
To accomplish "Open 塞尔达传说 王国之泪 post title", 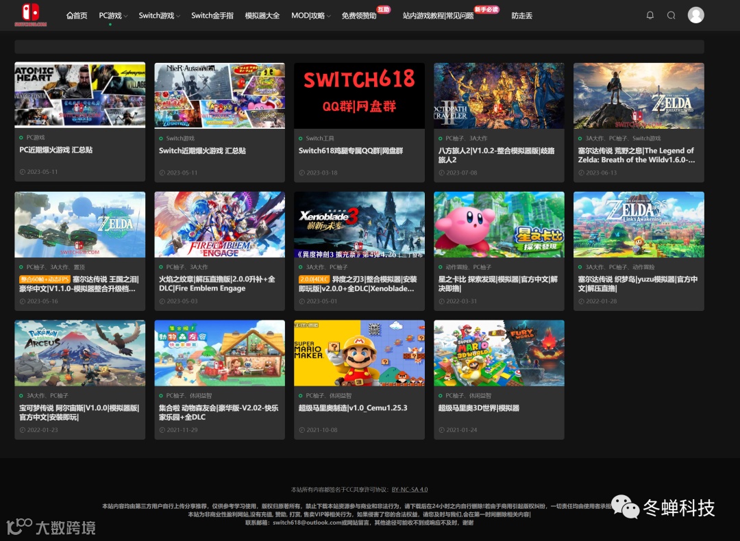I will pyautogui.click(x=79, y=284).
